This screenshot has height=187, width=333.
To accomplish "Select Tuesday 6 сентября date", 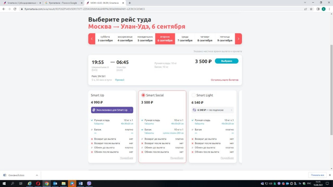I will tap(165, 39).
